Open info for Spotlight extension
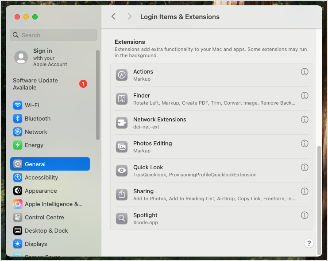The height and width of the screenshot is (261, 328). (305, 215)
